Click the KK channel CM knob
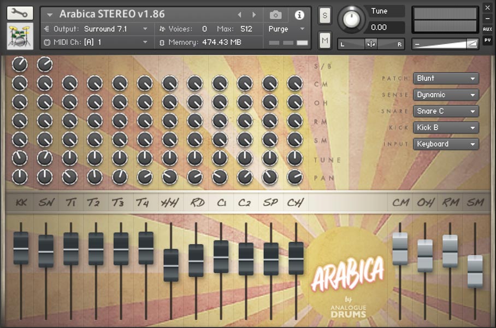Viewport: 496px width, 328px height. 20,83
